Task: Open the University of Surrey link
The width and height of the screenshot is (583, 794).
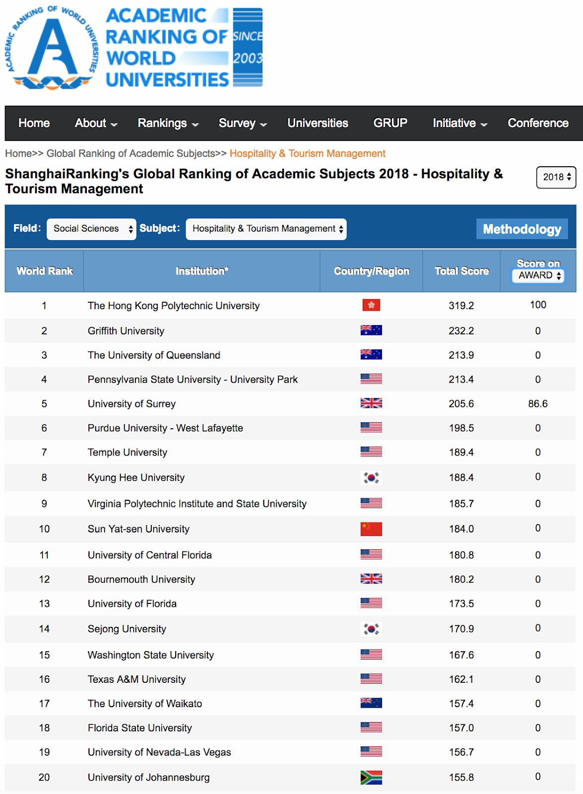Action: coord(131,404)
